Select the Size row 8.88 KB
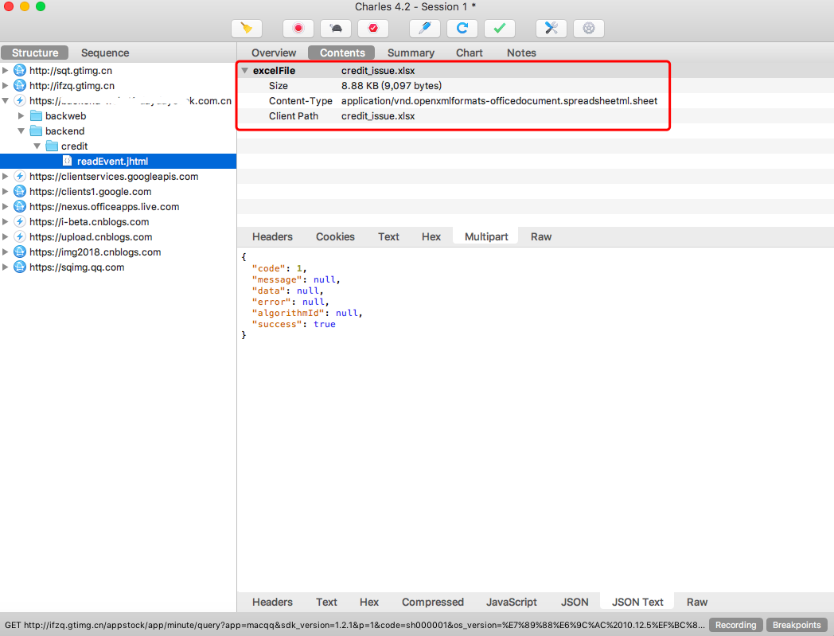The width and height of the screenshot is (834, 636). click(391, 86)
